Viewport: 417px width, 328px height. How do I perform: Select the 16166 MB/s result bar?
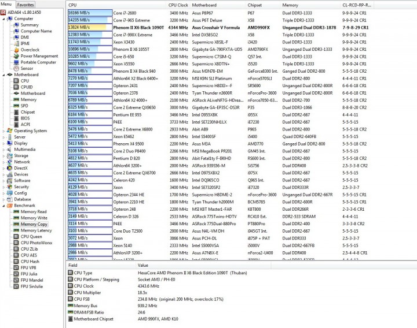pyautogui.click(x=90, y=13)
